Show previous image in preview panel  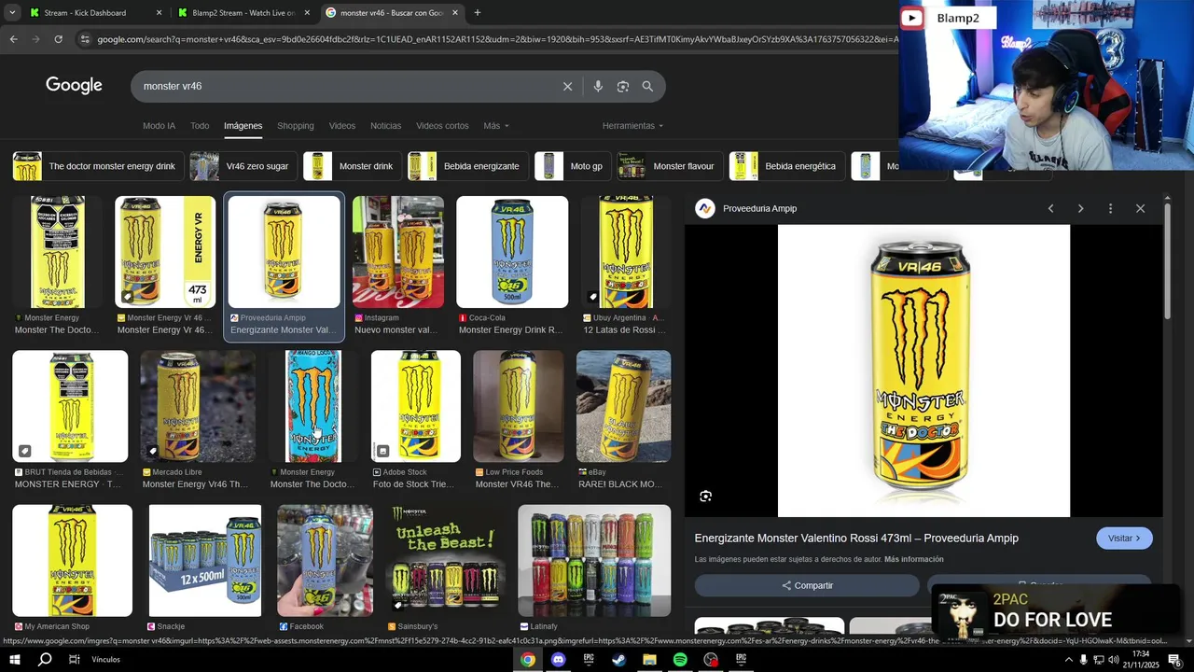point(1050,208)
